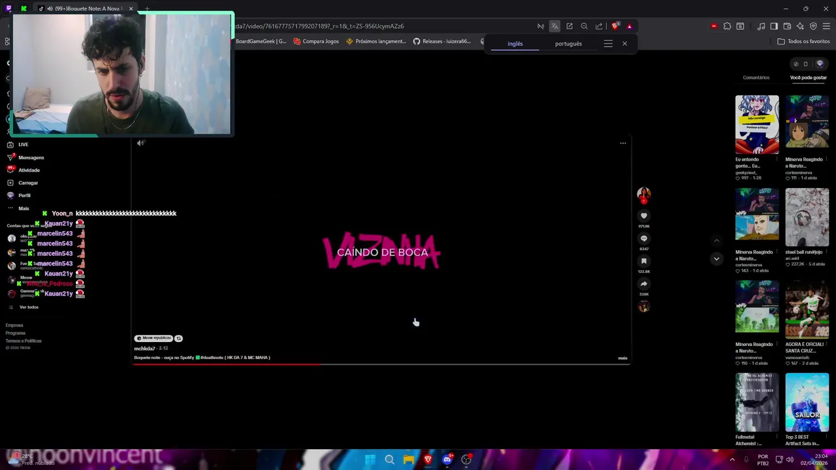Click the translate icon in address bar
This screenshot has width=836, height=470.
pos(555,26)
